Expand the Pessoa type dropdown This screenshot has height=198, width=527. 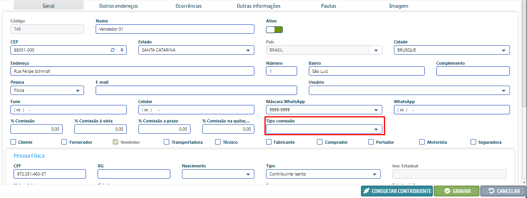pyautogui.click(x=78, y=91)
